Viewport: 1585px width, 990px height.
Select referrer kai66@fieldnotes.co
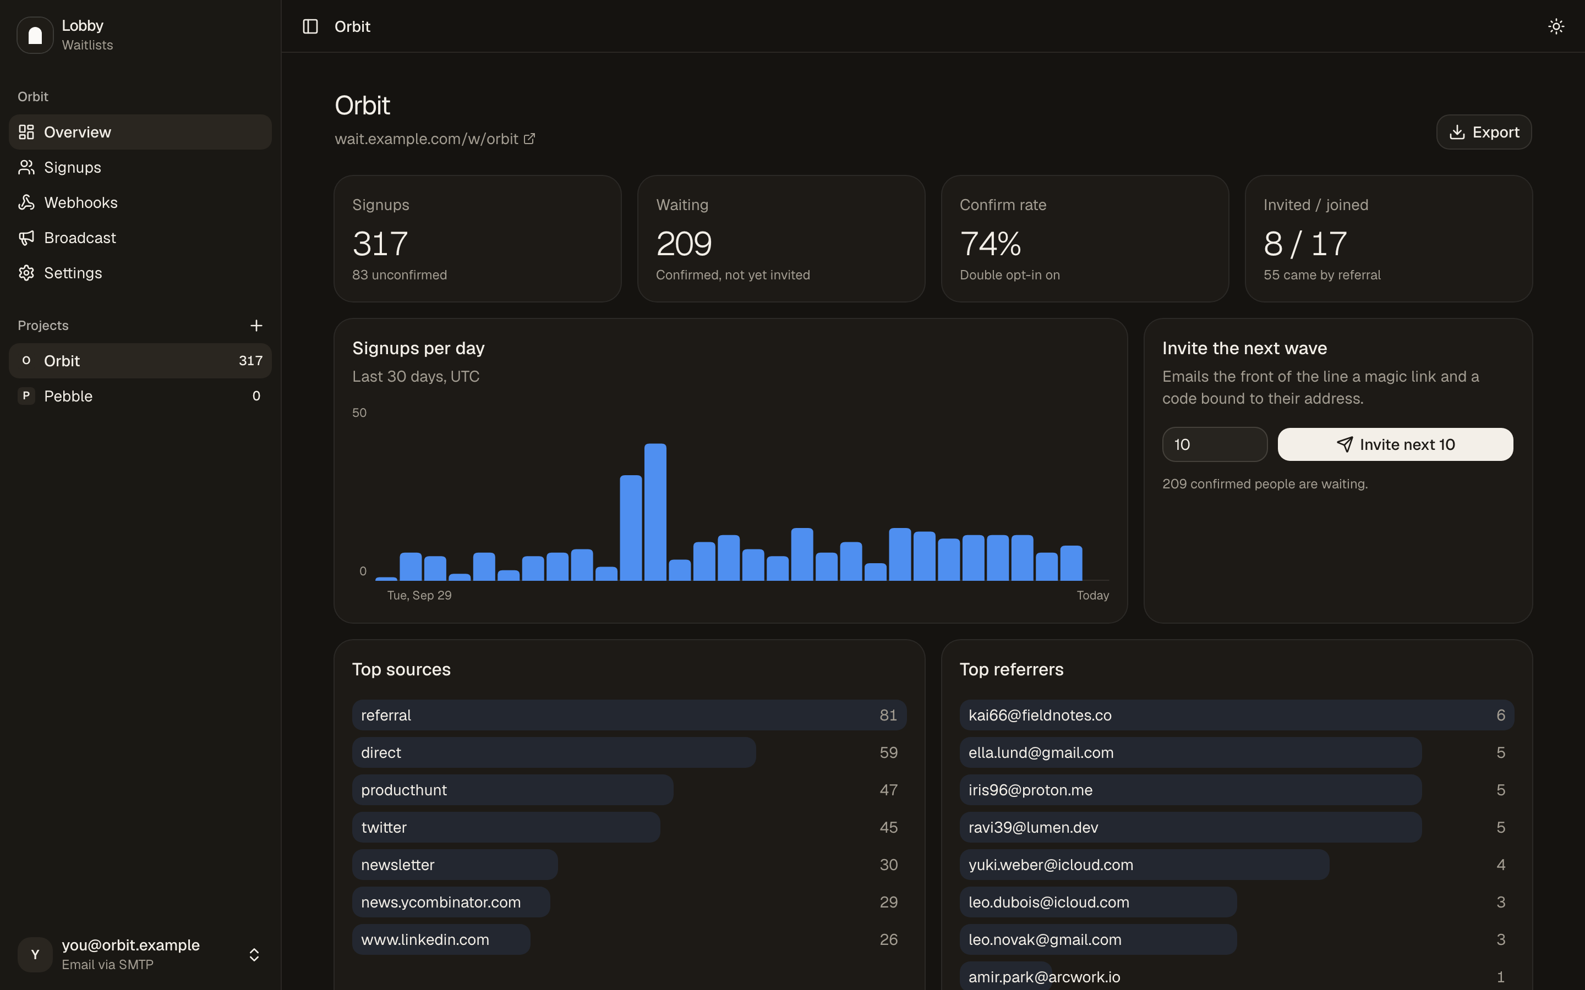pyautogui.click(x=1237, y=715)
